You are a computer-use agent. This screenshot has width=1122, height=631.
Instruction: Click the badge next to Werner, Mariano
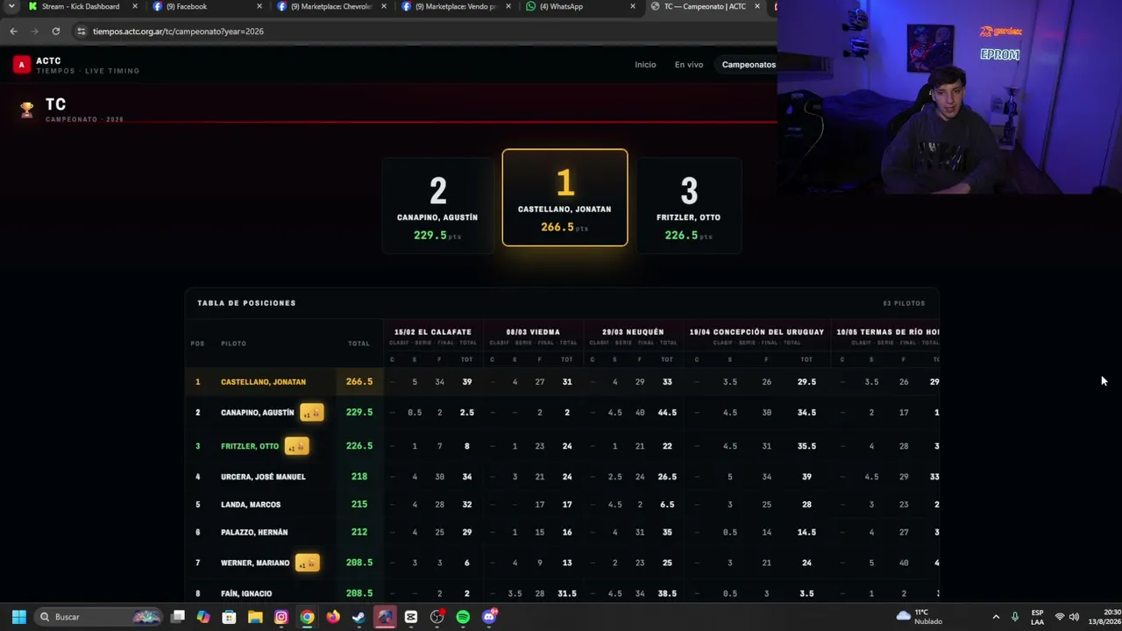coord(307,563)
